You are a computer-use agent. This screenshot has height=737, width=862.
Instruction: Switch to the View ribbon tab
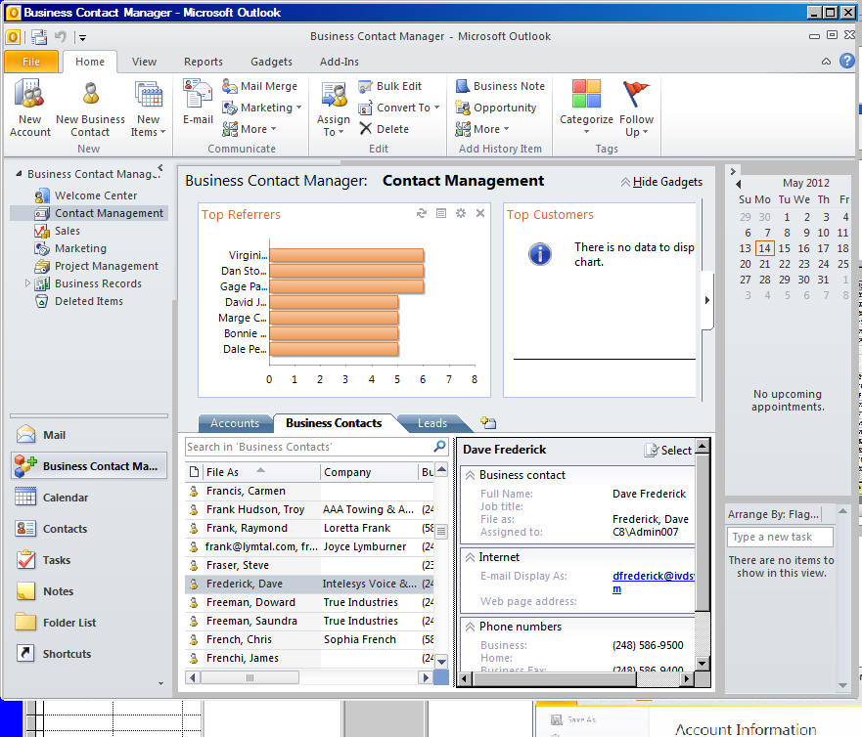144,62
